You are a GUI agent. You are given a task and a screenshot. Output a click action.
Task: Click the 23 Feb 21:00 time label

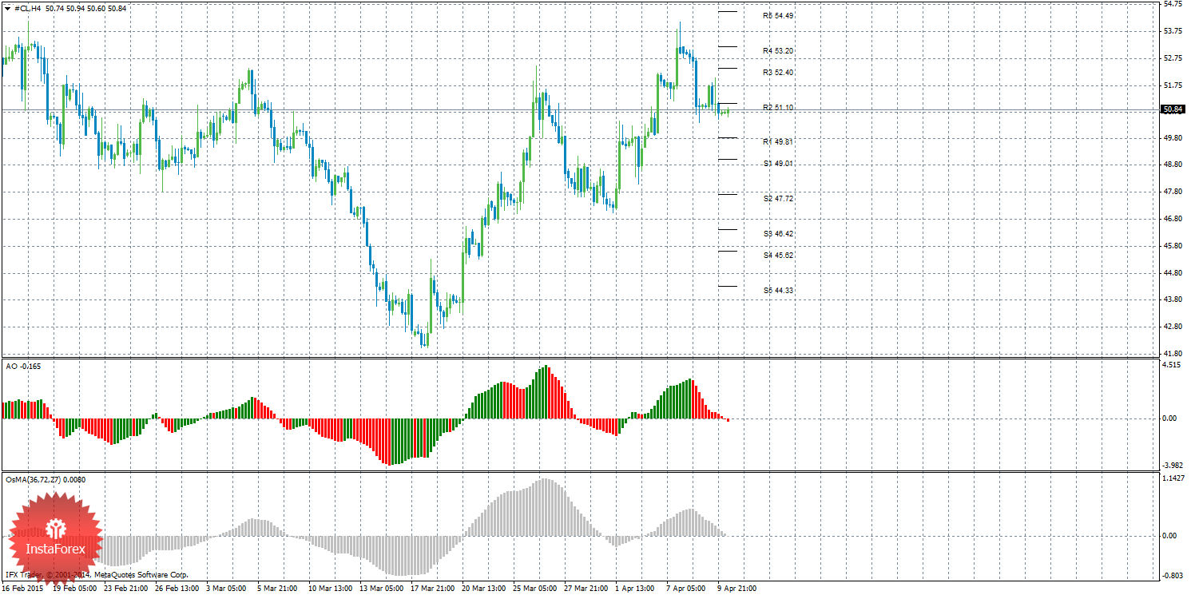click(x=126, y=589)
